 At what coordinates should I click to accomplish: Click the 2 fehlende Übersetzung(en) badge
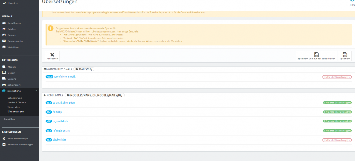[x=337, y=77]
